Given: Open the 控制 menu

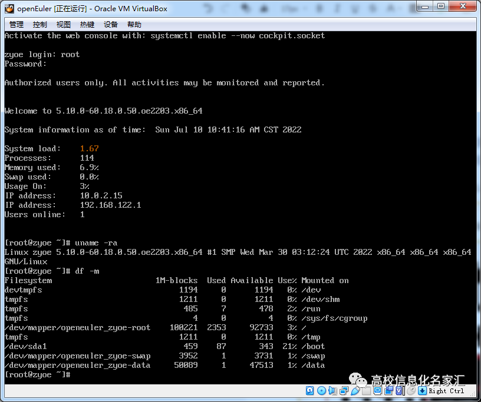Looking at the screenshot, I should [40, 24].
